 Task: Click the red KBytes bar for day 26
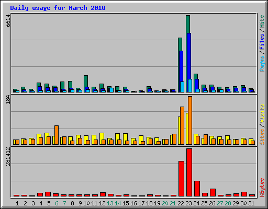pos(213,193)
